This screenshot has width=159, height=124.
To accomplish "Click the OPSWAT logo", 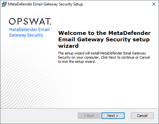I will tap(30, 21).
